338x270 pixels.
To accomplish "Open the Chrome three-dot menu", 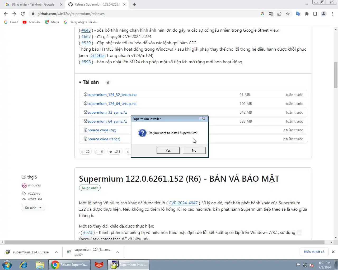I will tap(332, 14).
